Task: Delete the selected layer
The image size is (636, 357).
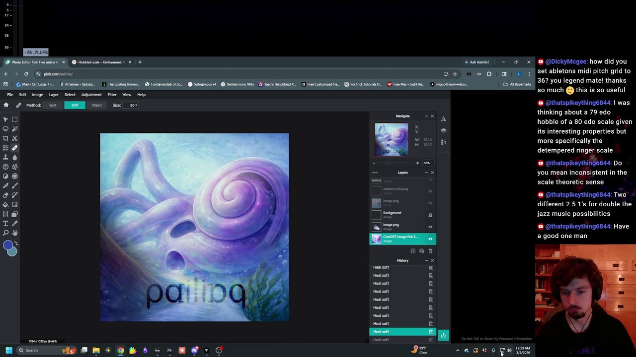Action: 430,251
